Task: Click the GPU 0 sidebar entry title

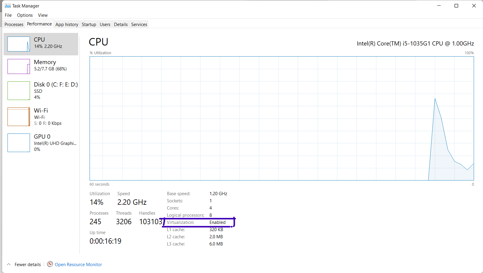Action: click(42, 136)
